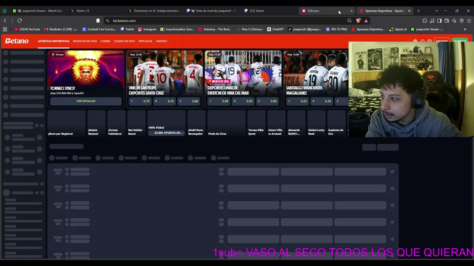The width and height of the screenshot is (474, 266).
Task: Open the Brave Wallet icon
Action: [x=447, y=21]
